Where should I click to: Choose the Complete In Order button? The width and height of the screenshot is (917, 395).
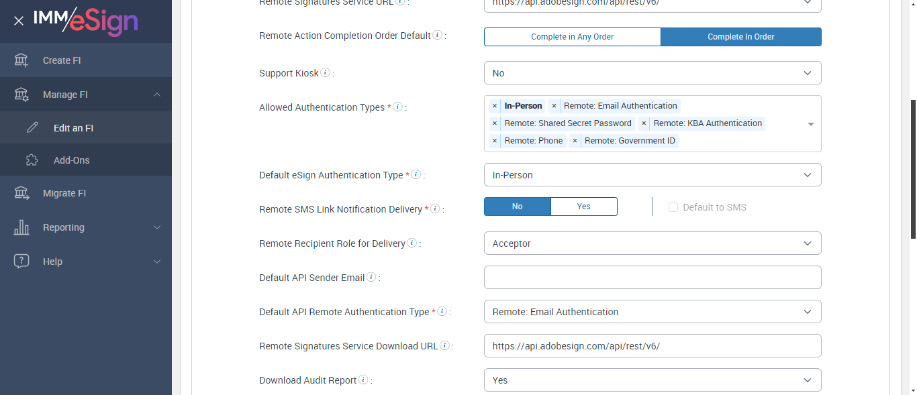[x=740, y=37]
